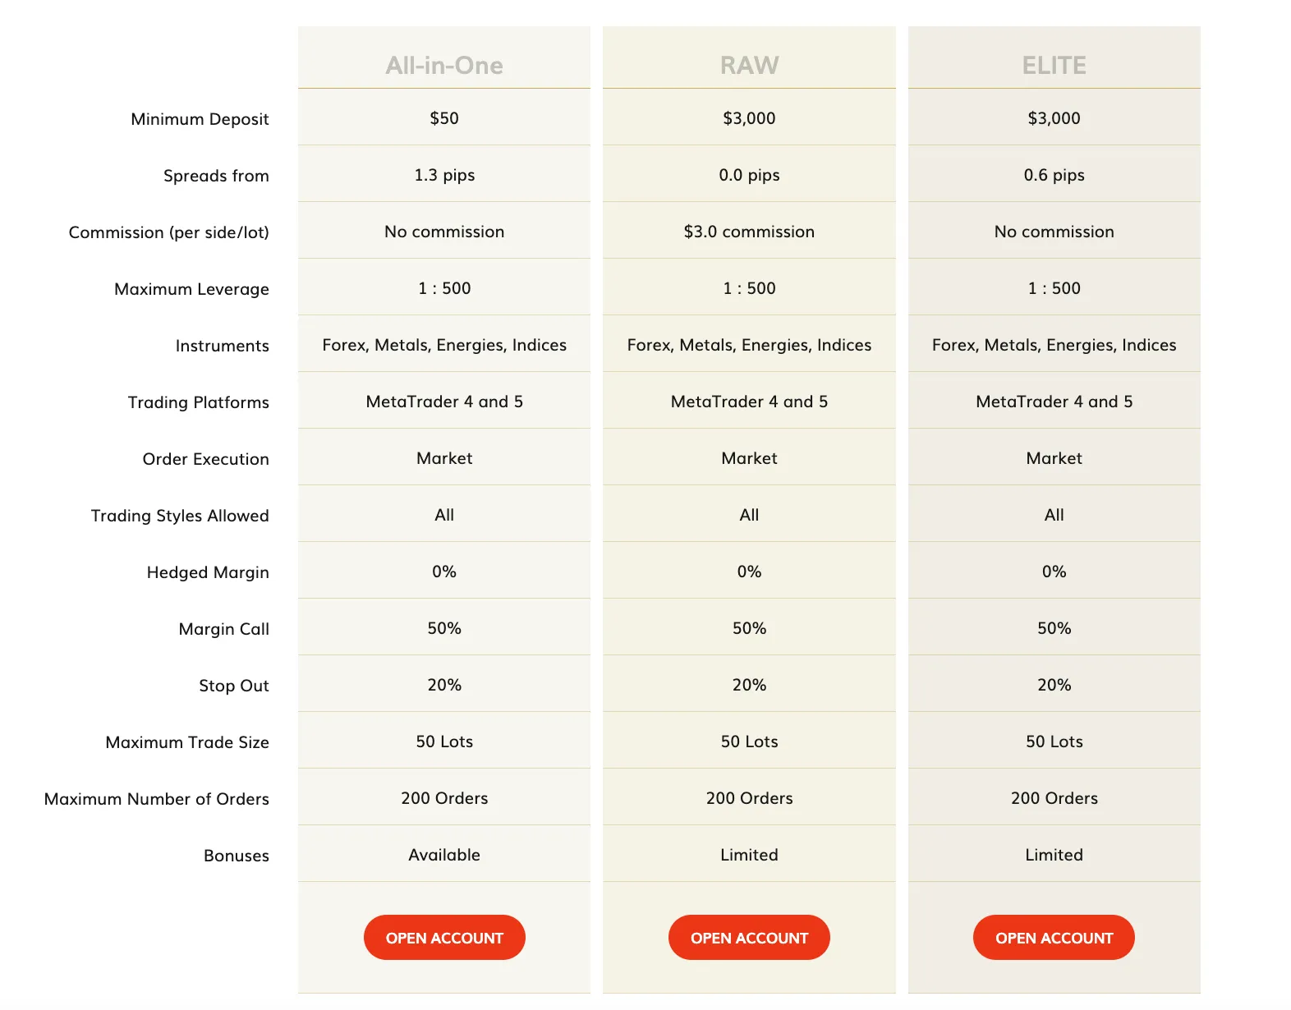The height and width of the screenshot is (1010, 1291).
Task: Select the ELITE column header
Action: click(1054, 65)
